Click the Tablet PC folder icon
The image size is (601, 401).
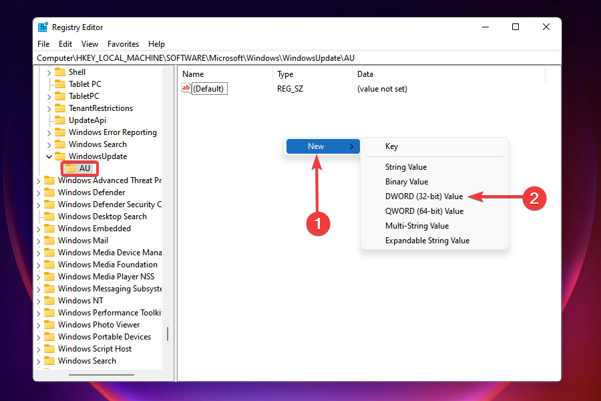(60, 84)
